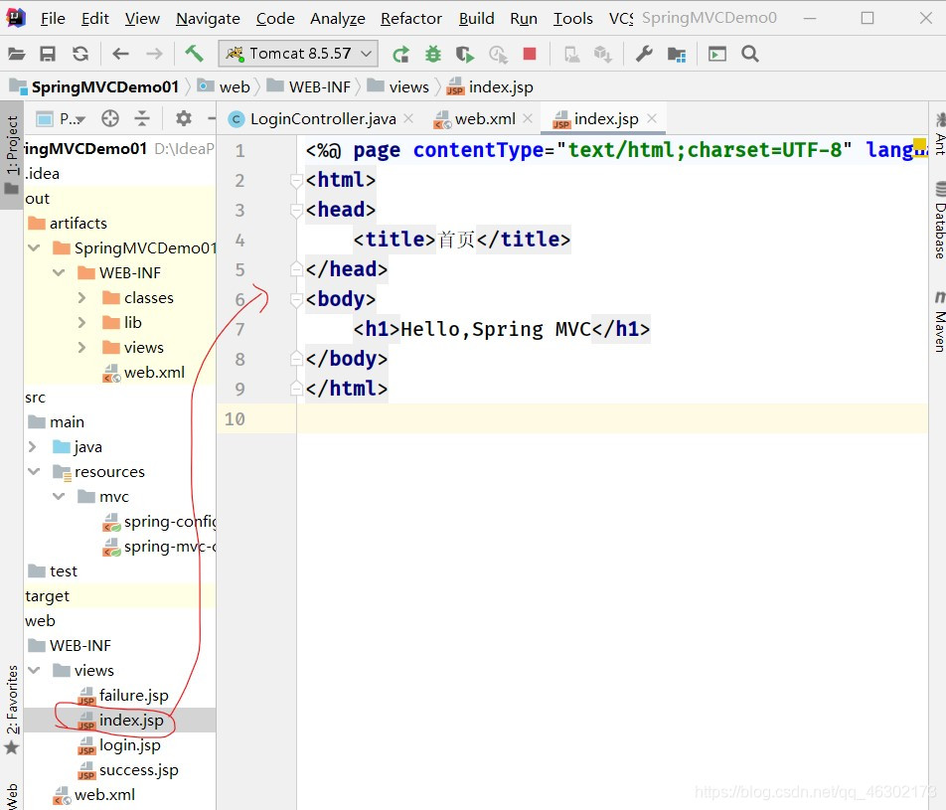Toggle the Ant tool window

pos(939,134)
